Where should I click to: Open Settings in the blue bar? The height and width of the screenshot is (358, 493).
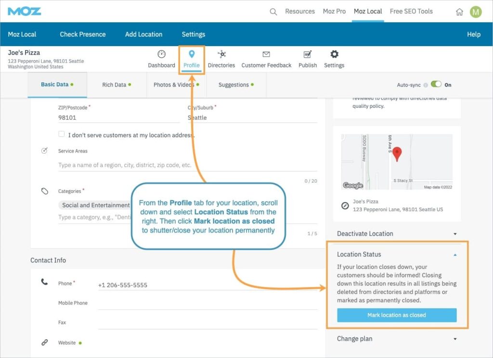[194, 34]
